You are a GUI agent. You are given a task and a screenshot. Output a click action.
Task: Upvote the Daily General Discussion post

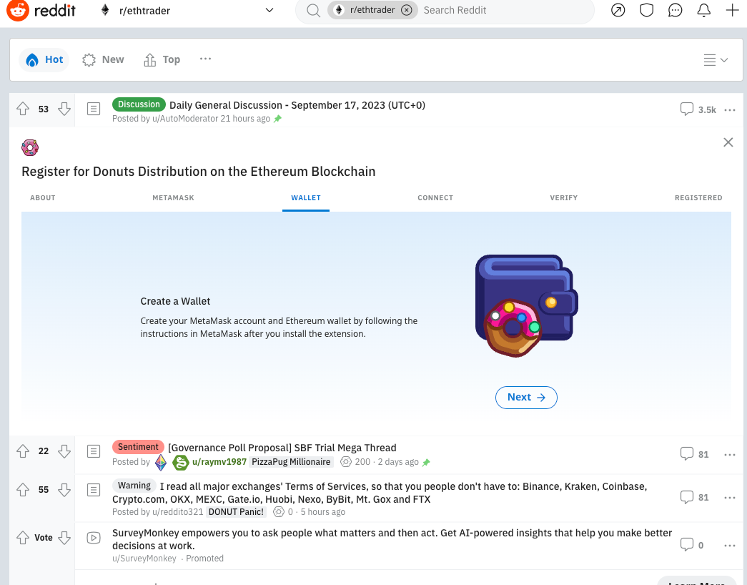coord(23,109)
